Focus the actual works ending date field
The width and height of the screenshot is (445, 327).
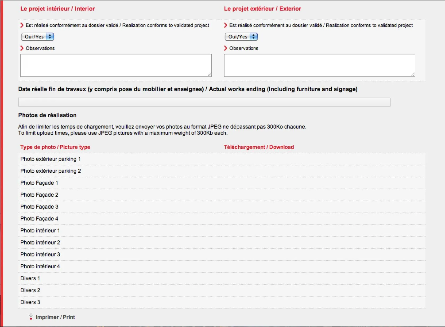point(204,102)
